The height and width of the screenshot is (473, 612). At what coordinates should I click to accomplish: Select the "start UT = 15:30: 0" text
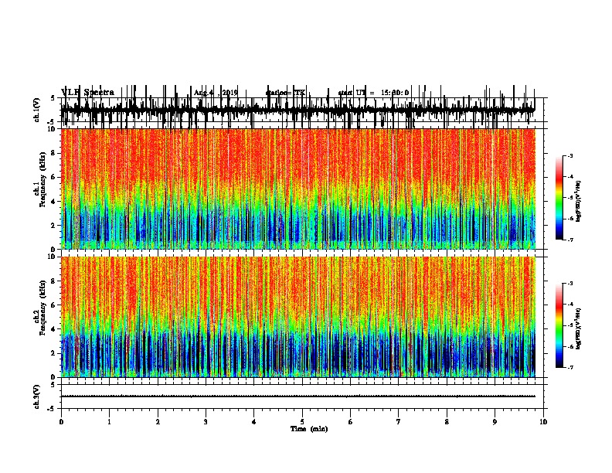pos(373,93)
